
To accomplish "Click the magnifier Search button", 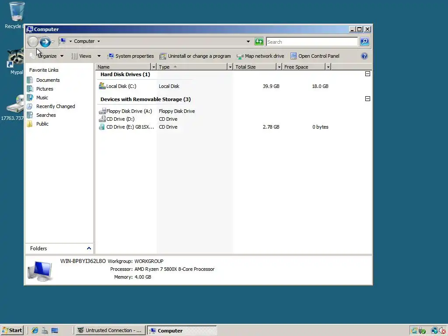I will pyautogui.click(x=364, y=42).
